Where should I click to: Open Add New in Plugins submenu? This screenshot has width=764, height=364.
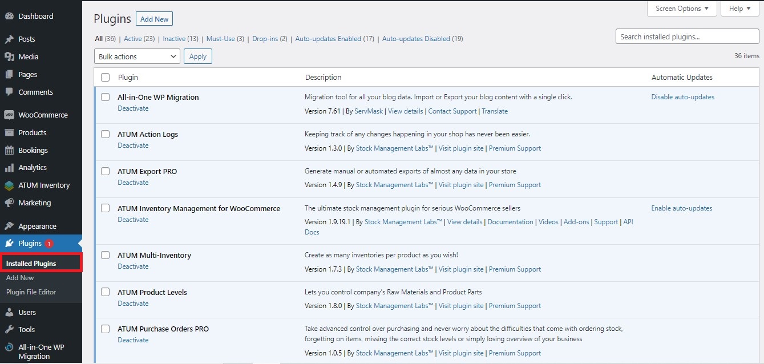20,278
